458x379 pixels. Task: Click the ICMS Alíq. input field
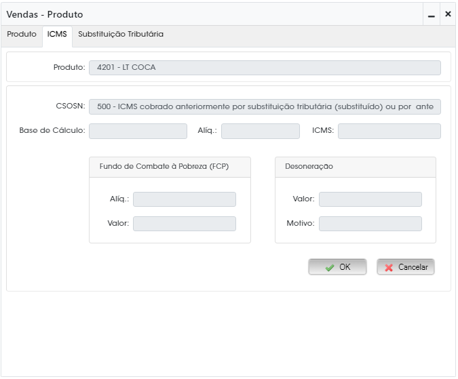261,131
